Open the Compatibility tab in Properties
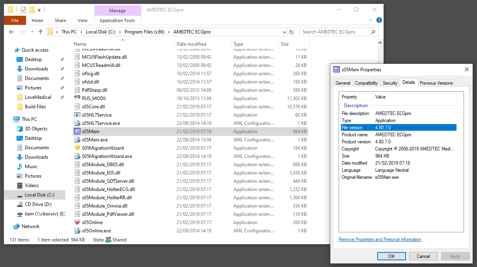The width and height of the screenshot is (477, 267). click(366, 83)
